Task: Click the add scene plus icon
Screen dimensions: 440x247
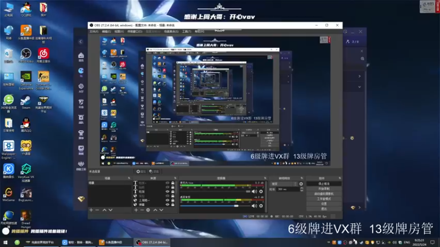Action: 91,210
